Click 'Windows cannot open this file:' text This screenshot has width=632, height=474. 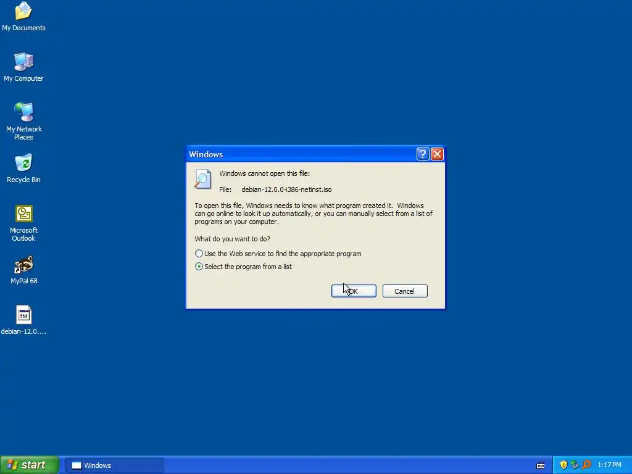click(264, 173)
